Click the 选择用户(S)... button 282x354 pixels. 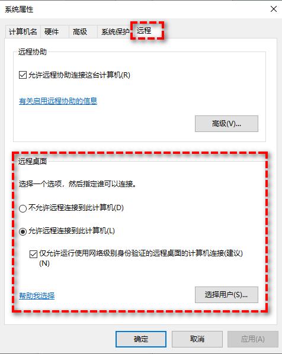point(226,295)
